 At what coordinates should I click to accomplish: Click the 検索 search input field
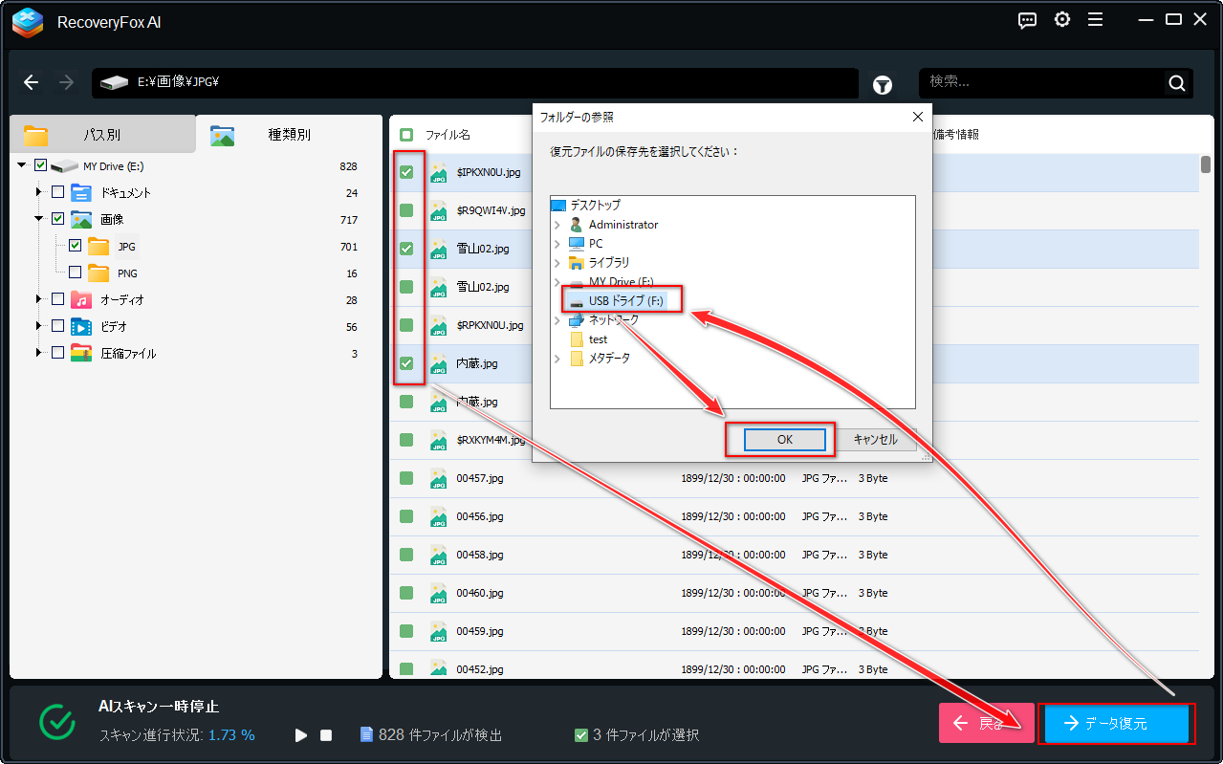(x=1042, y=83)
